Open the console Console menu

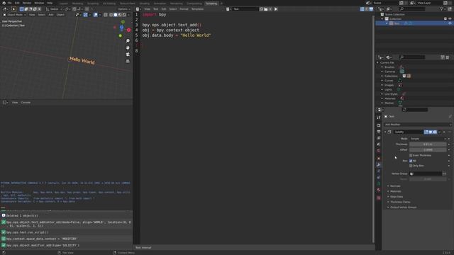(26, 102)
